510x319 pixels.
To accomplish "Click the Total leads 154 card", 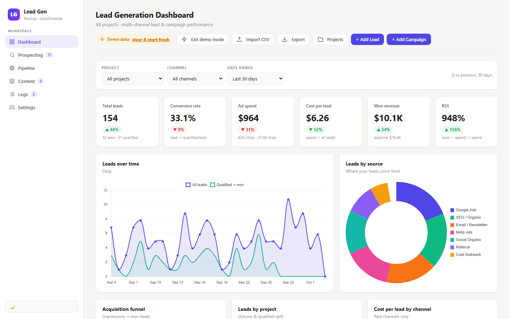I will (x=127, y=122).
